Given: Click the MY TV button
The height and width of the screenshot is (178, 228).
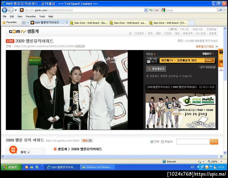Looking at the screenshot, I should (173, 29).
